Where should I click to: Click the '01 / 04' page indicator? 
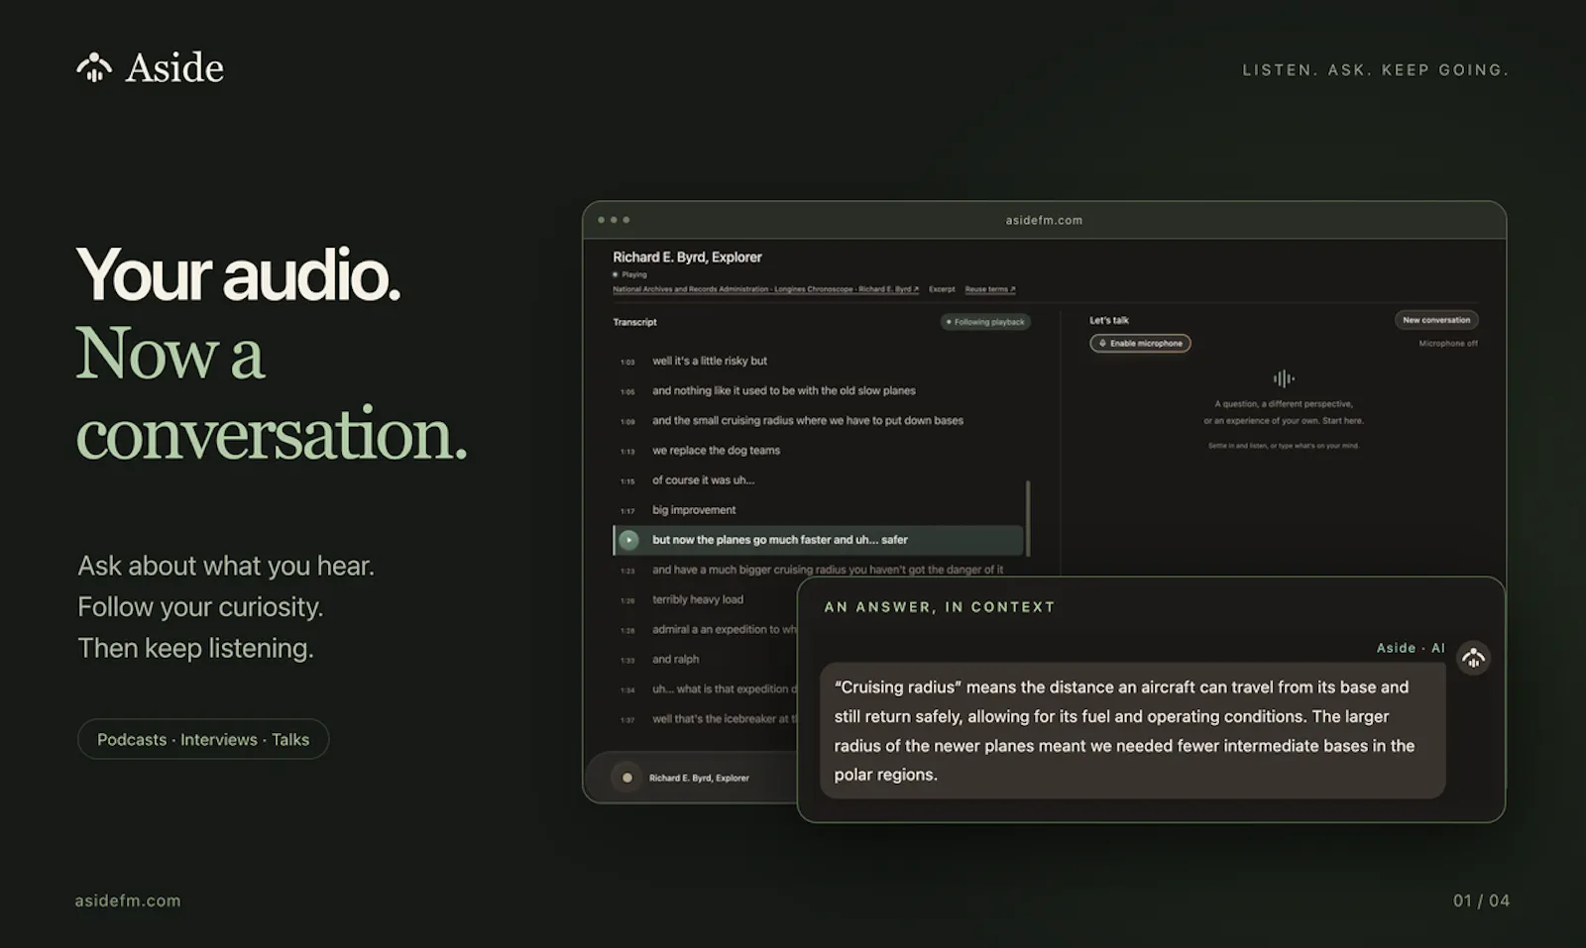point(1481,900)
